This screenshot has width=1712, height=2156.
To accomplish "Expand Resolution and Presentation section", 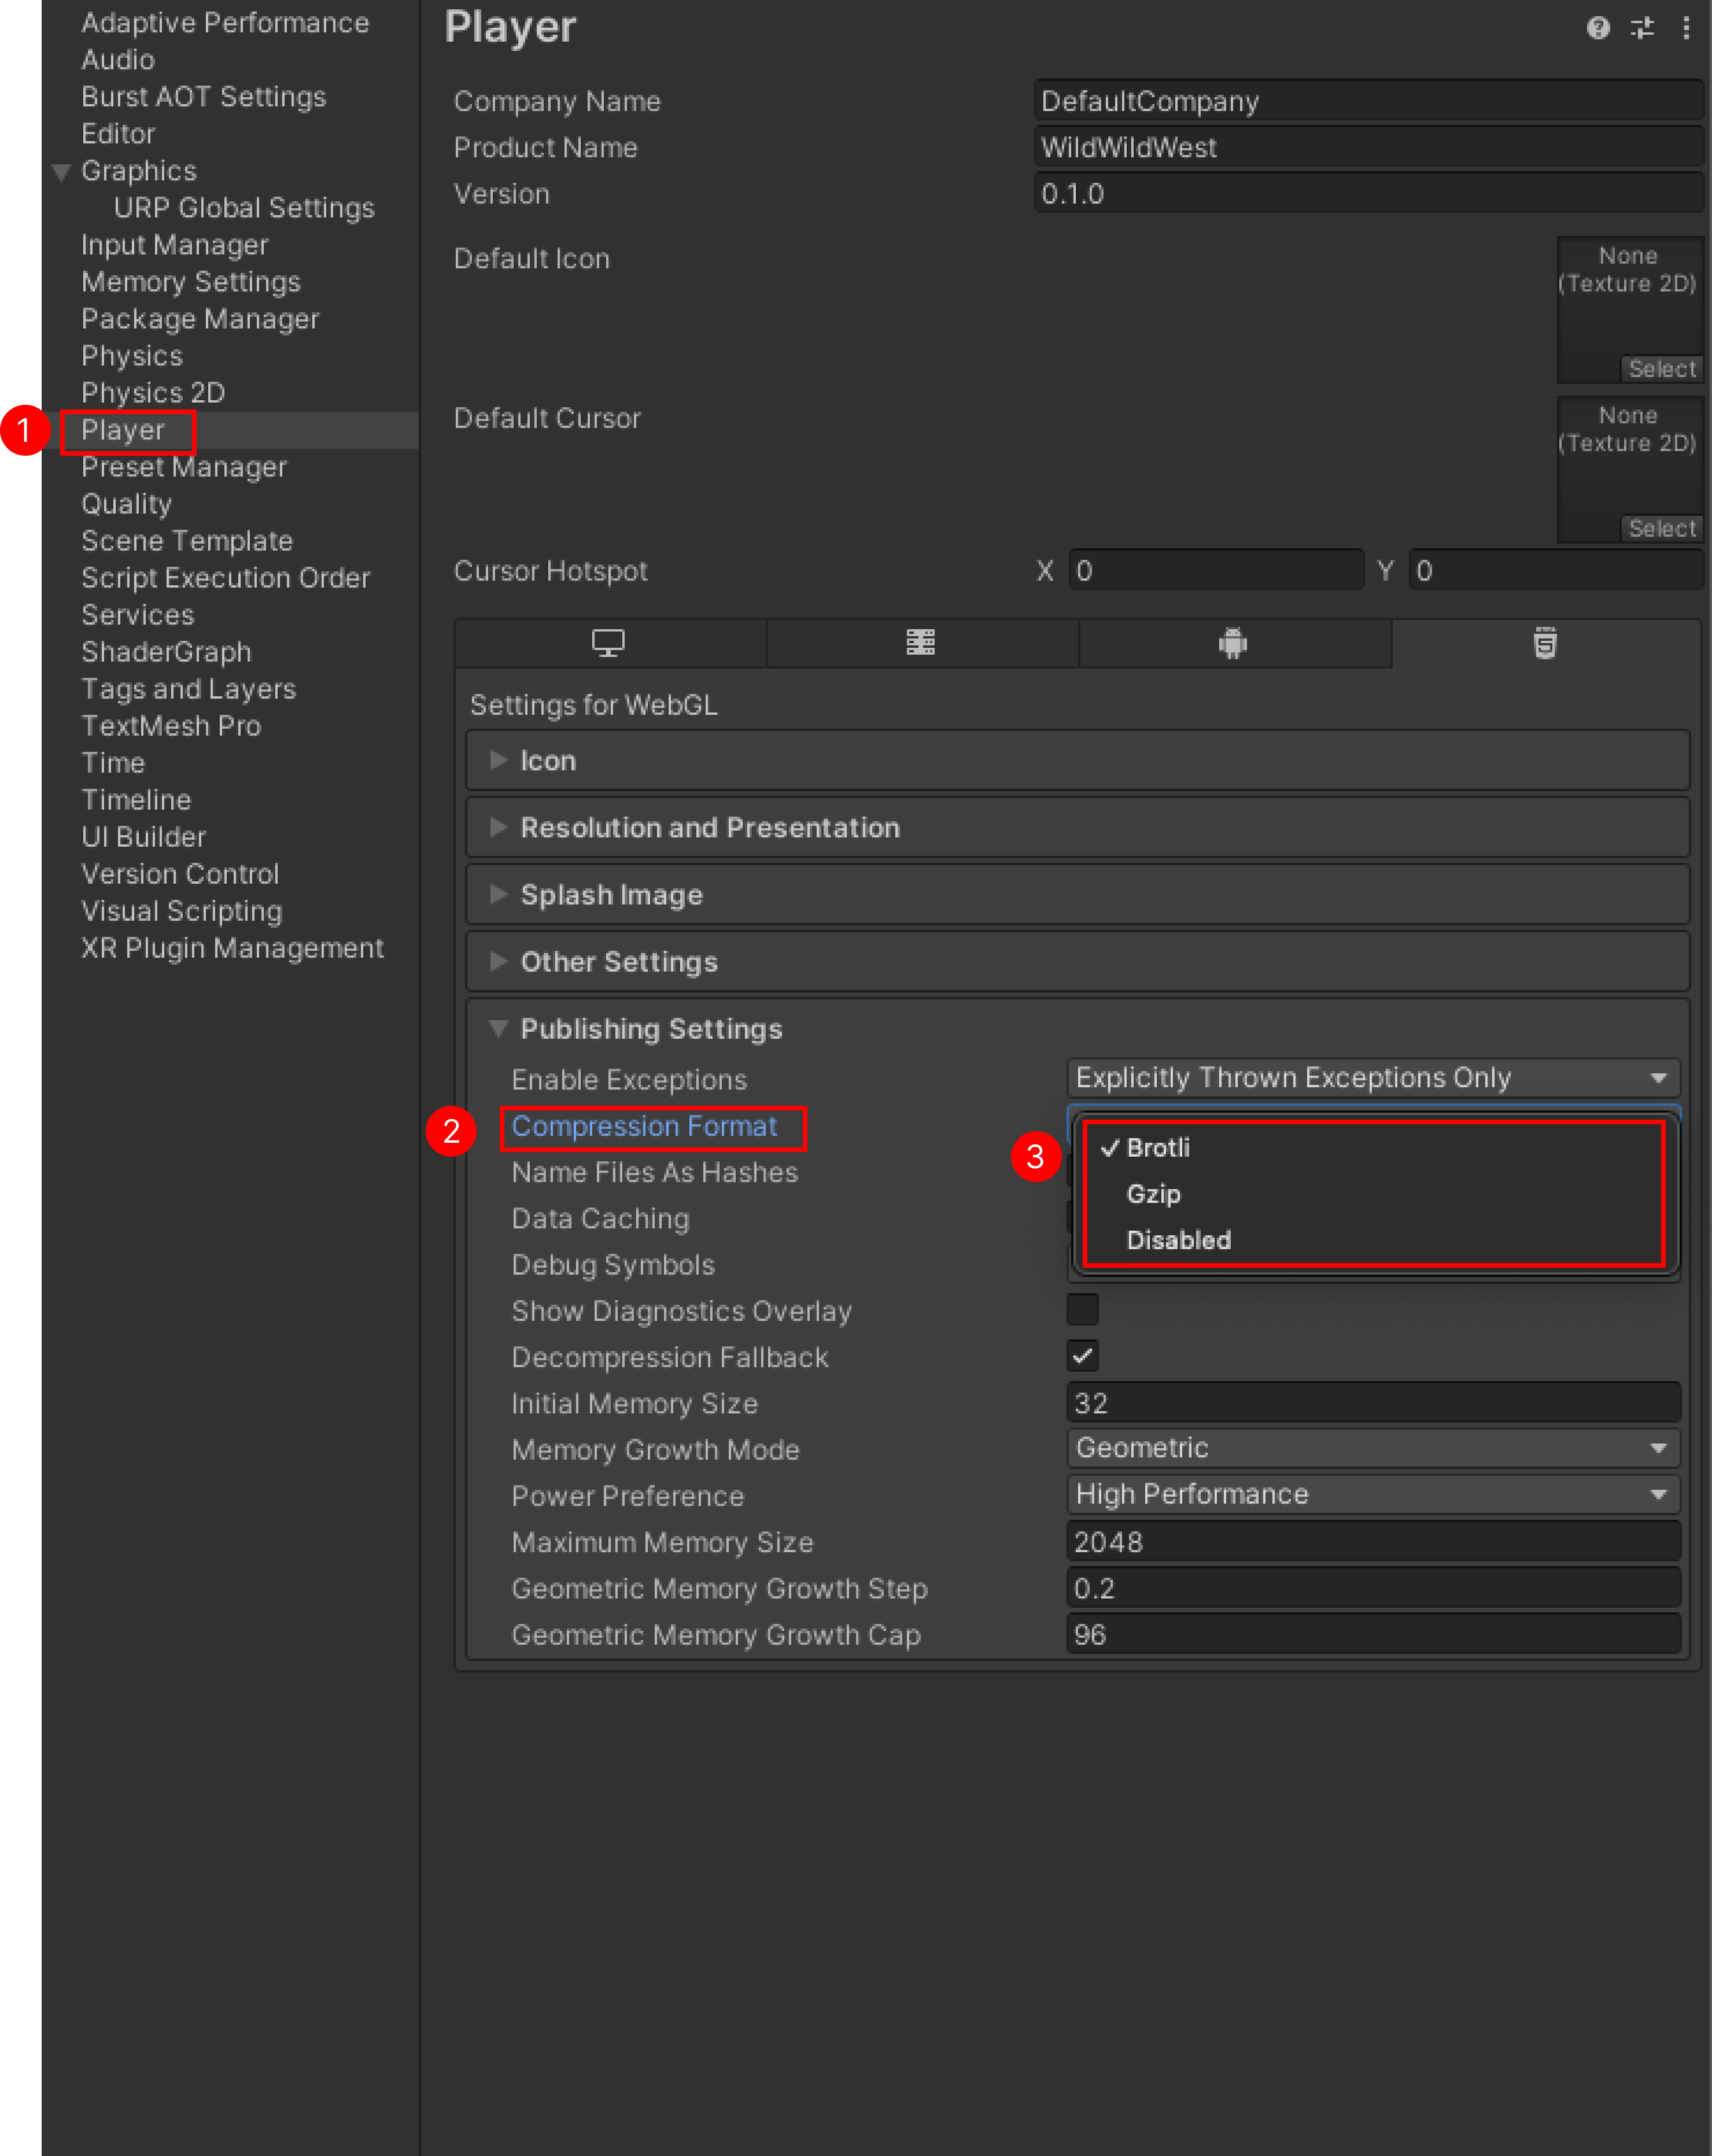I will pyautogui.click(x=1078, y=828).
